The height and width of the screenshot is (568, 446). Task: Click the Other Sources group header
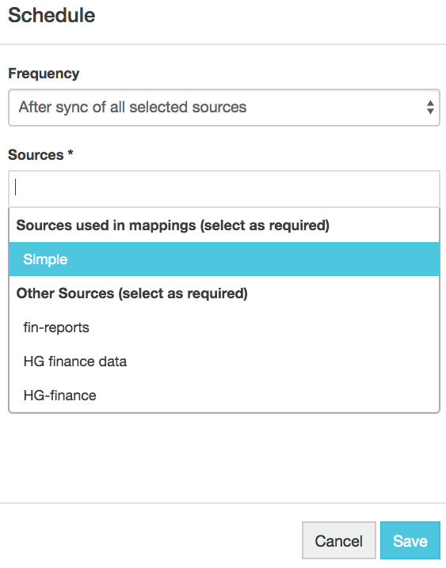click(x=132, y=293)
